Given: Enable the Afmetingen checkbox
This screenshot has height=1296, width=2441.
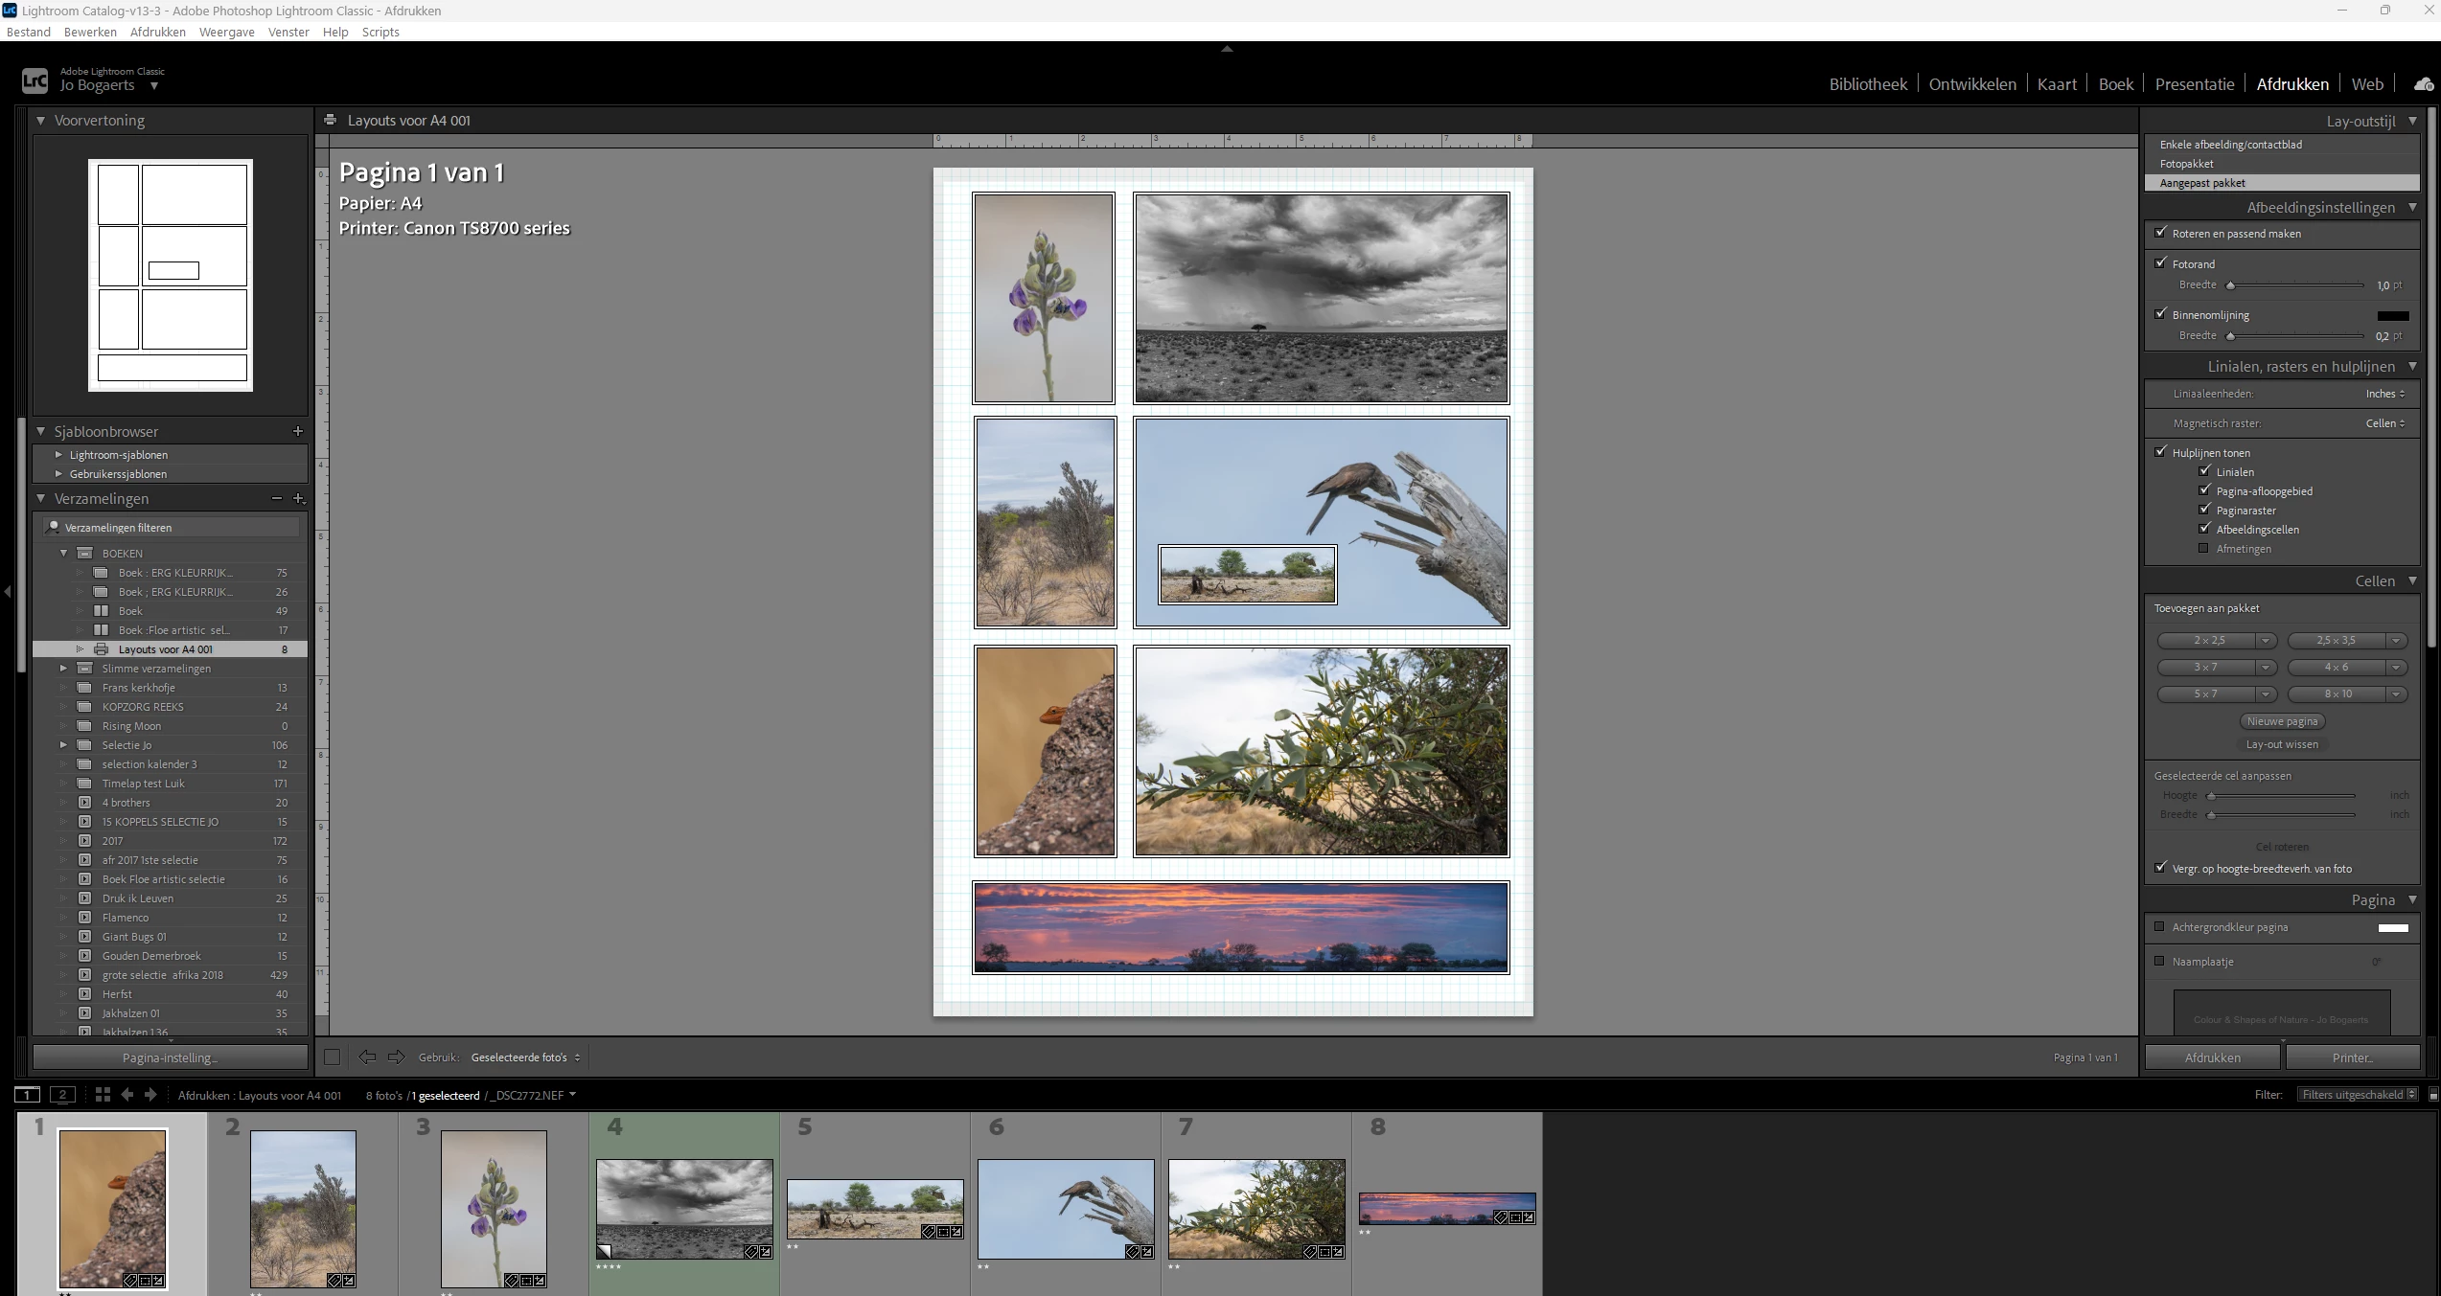Looking at the screenshot, I should pos(2203,549).
